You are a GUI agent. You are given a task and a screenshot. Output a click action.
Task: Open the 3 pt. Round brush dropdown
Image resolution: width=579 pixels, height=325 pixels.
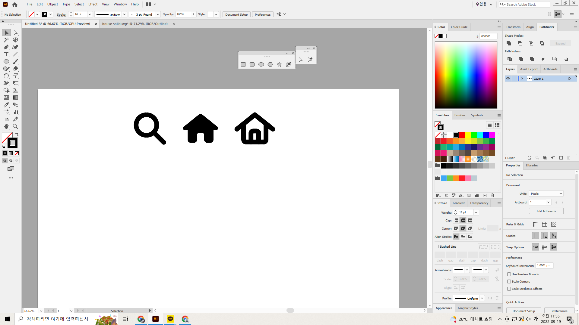click(158, 14)
